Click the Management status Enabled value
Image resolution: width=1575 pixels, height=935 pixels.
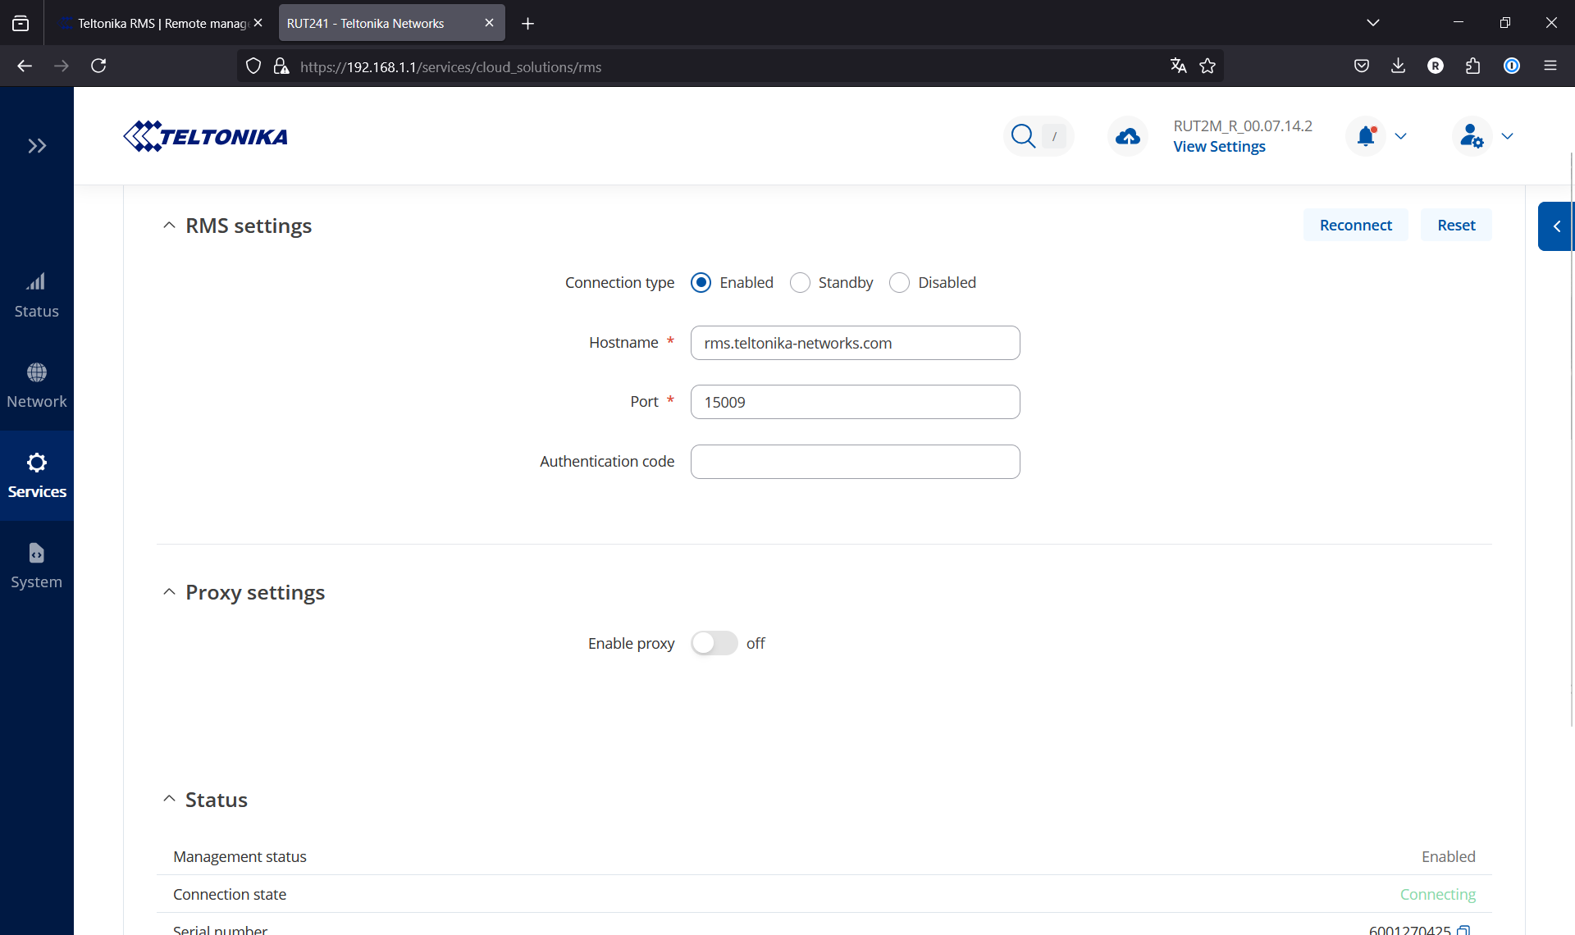pos(1448,856)
